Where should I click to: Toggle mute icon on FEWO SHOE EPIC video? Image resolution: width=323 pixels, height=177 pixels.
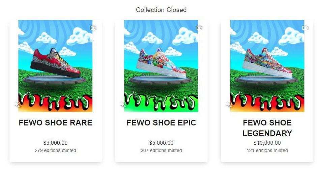click(x=123, y=104)
